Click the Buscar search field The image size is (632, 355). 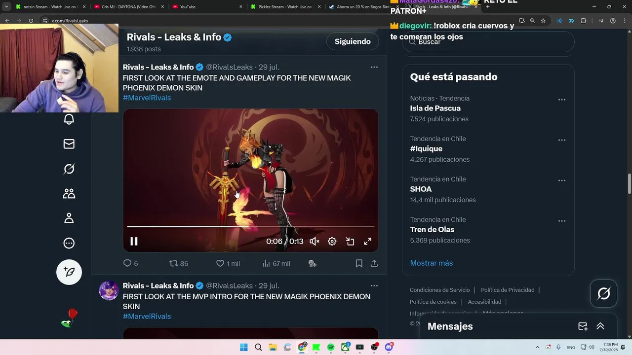point(488,42)
